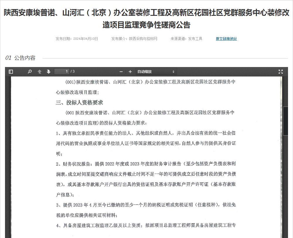Toggle the PDF sidebar panel
Viewport: 293px width, 238px height.
pyautogui.click(x=11, y=72)
